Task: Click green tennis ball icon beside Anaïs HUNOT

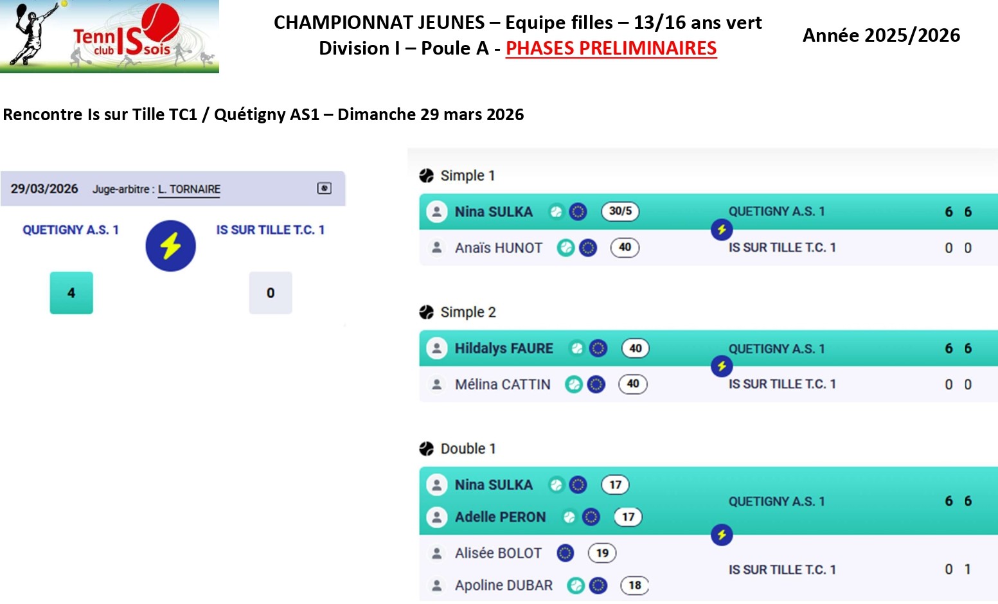Action: 566,247
